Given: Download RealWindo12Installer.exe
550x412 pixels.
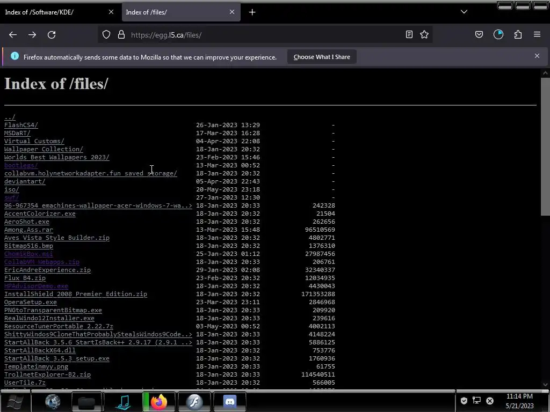Looking at the screenshot, I should click(x=49, y=319).
